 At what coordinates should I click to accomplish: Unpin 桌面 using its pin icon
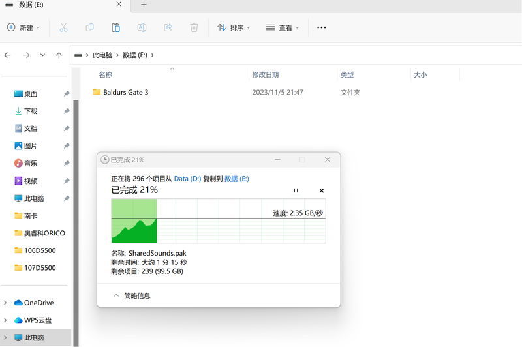click(67, 94)
